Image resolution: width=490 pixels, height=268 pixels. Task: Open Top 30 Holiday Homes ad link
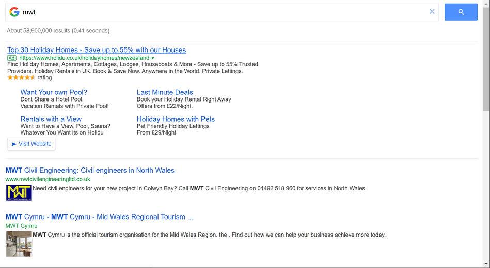[97, 50]
